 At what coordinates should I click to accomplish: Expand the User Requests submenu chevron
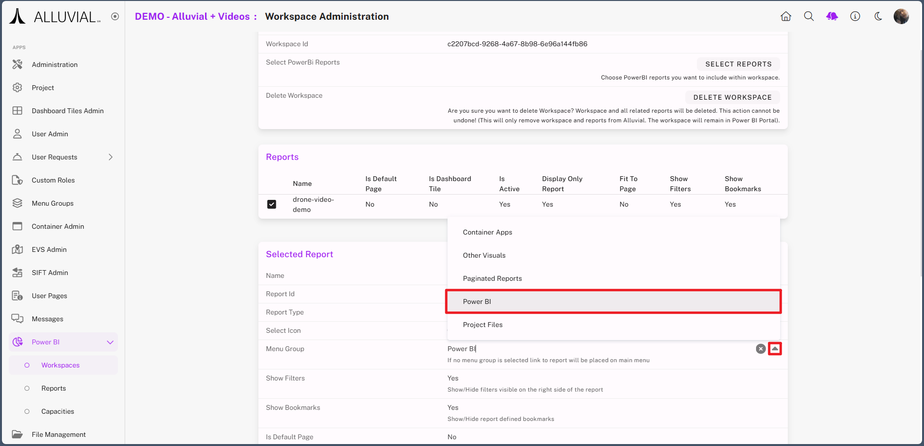coord(111,157)
